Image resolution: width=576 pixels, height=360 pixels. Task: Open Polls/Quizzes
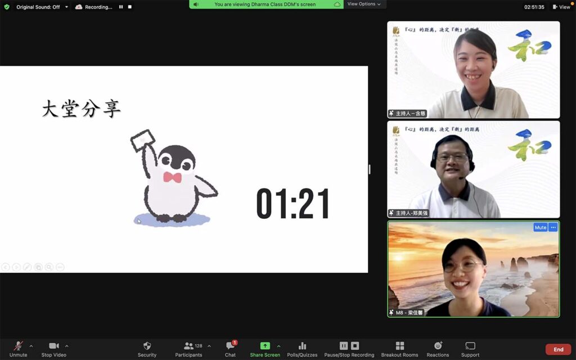pyautogui.click(x=302, y=349)
